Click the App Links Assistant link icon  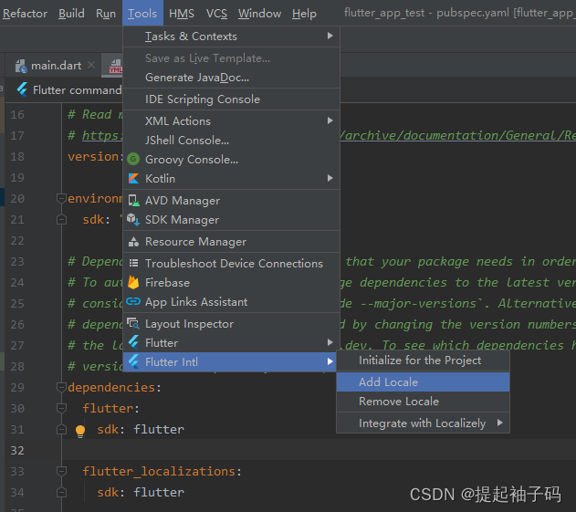[x=133, y=301]
